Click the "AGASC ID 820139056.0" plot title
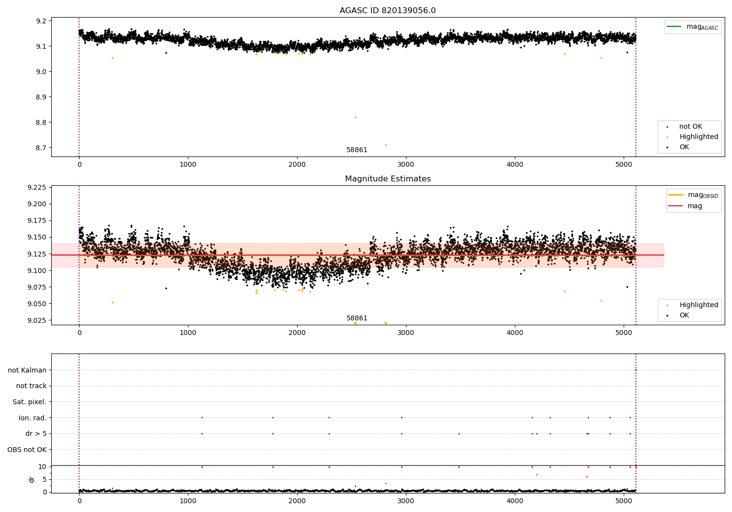Image resolution: width=732 pixels, height=512 pixels. [x=387, y=11]
